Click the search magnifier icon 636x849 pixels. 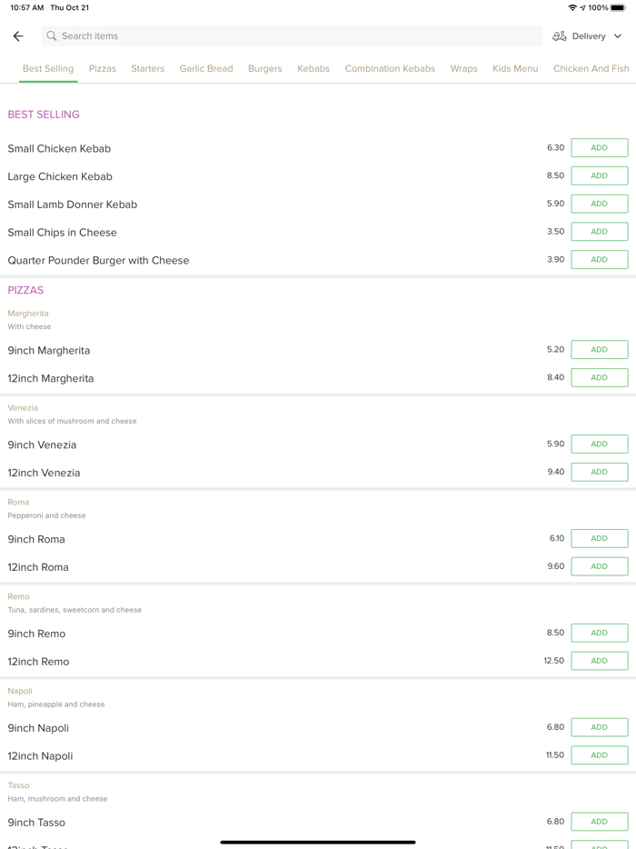tap(52, 36)
